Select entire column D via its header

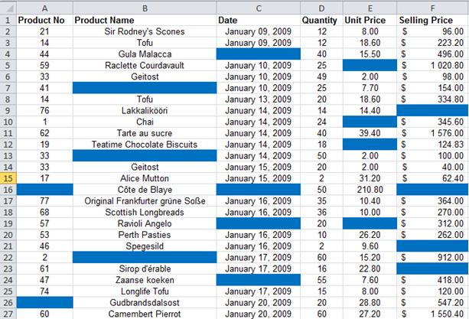coord(321,7)
